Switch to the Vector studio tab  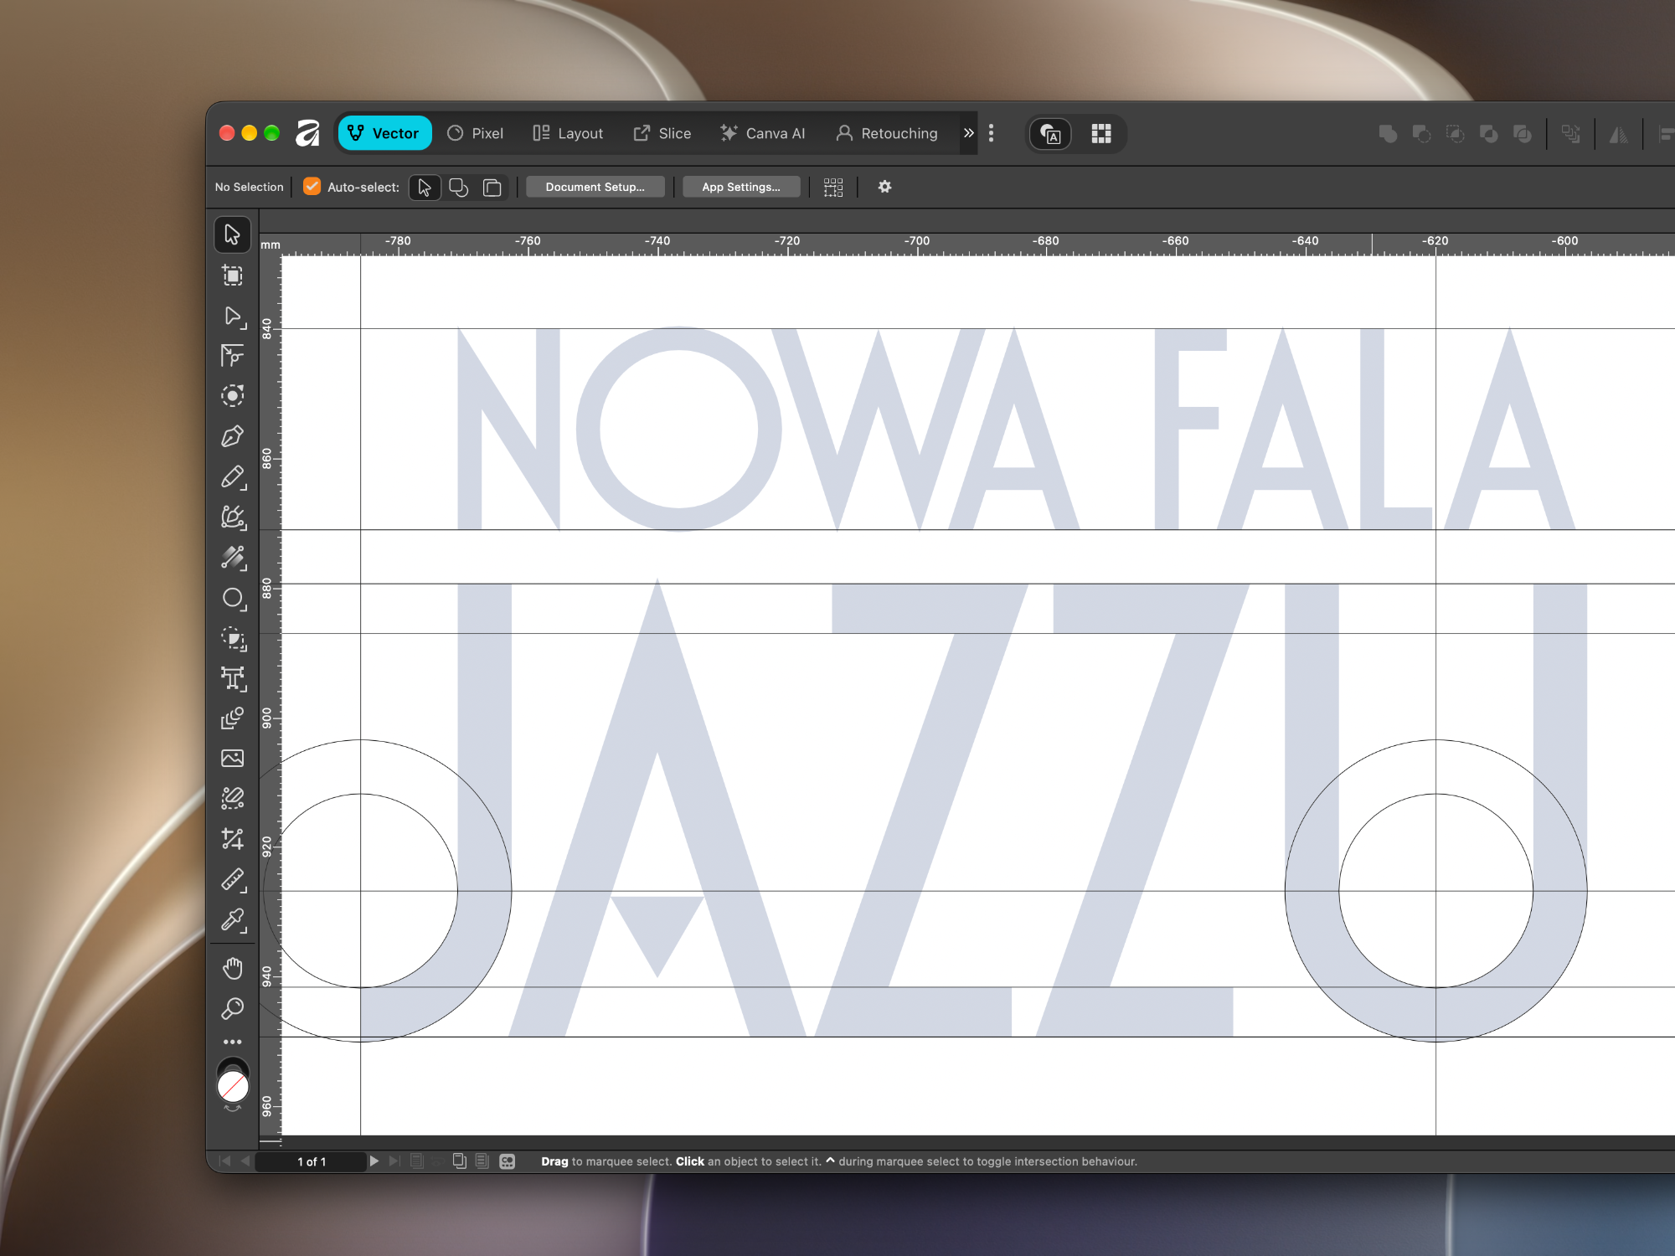(384, 133)
